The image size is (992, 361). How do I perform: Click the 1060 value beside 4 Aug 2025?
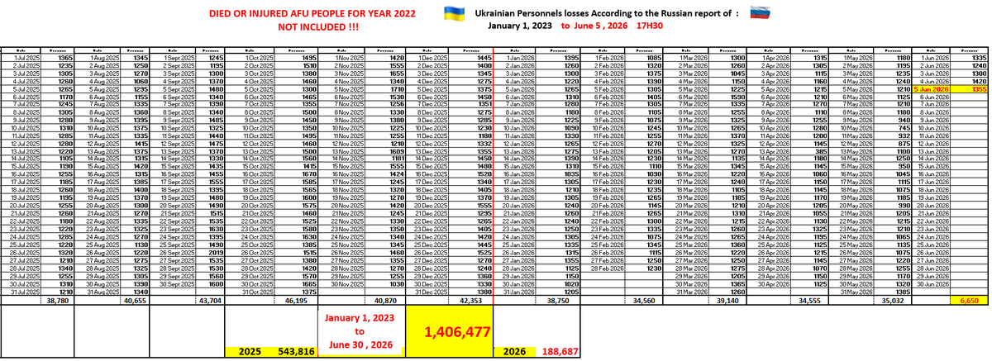tap(133, 79)
